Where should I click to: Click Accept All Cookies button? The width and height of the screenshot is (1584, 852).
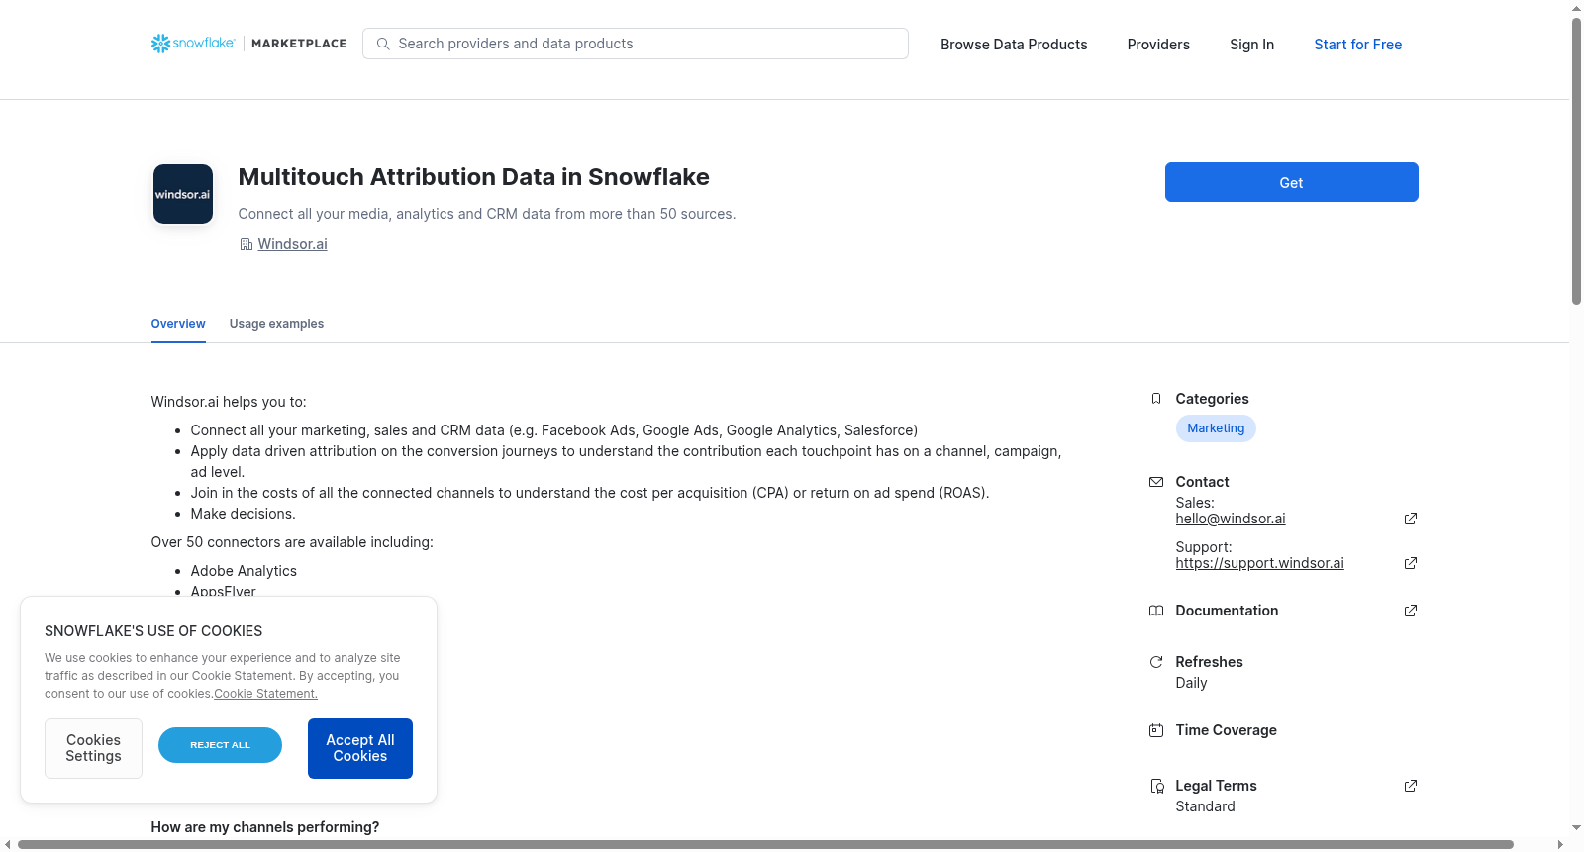[360, 748]
